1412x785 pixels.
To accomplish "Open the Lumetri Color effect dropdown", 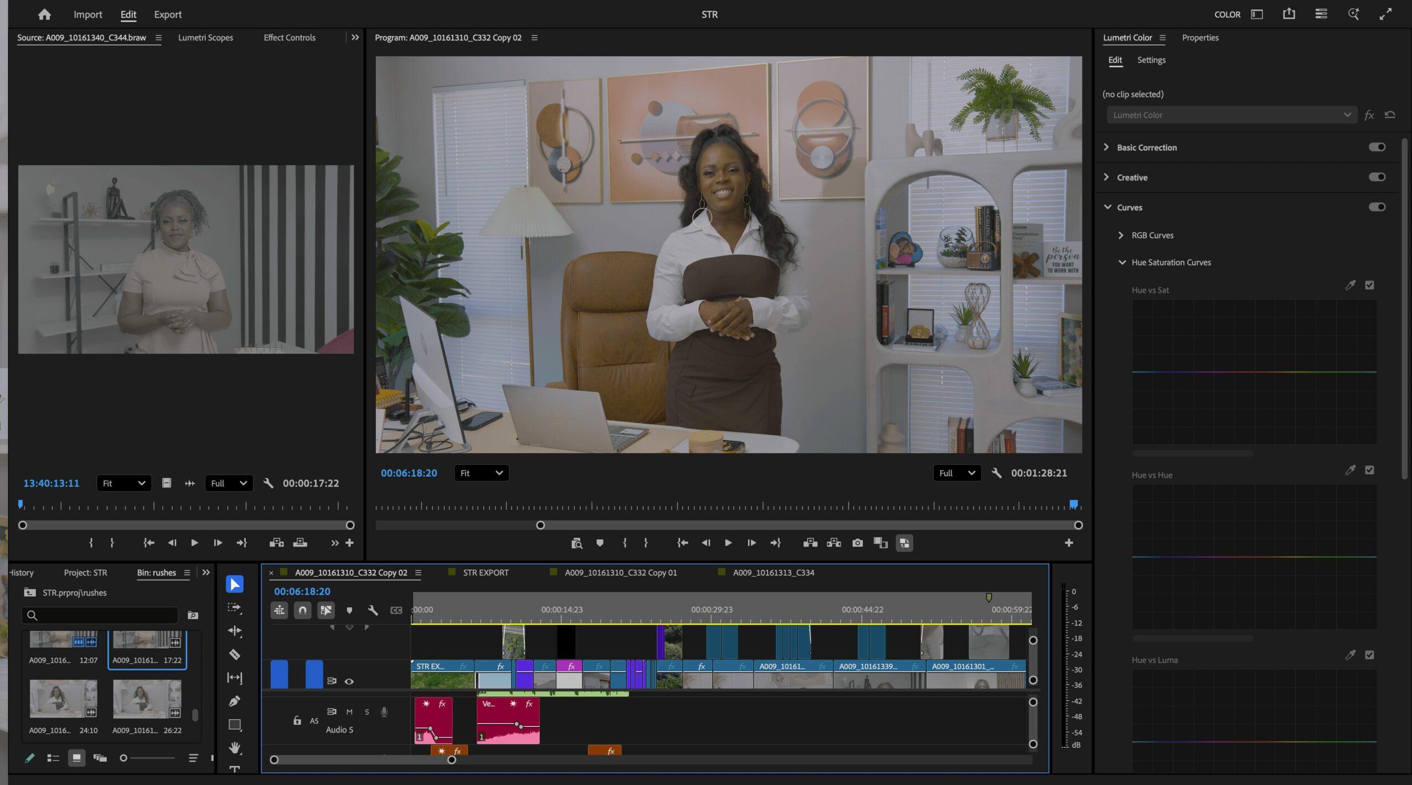I will coord(1231,115).
